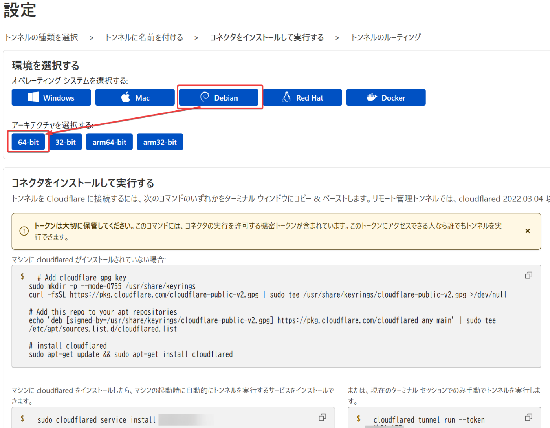Viewport: 550px width, 428px height.
Task: Click the トークンは大切に保管してください warning text
Action: (84, 226)
